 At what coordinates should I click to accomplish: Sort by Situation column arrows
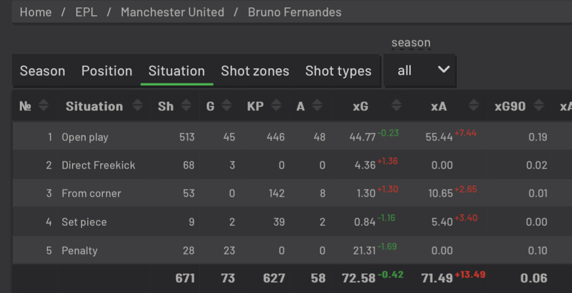[138, 106]
